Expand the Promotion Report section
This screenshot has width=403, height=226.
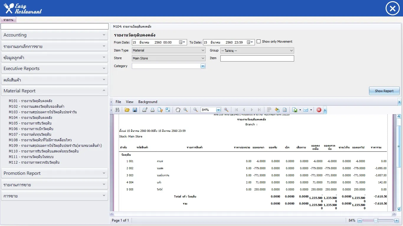tap(55, 173)
